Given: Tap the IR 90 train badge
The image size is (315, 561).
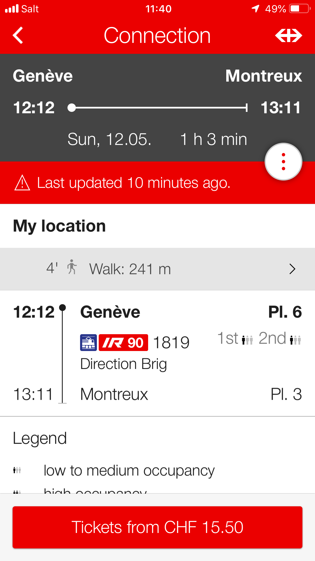Looking at the screenshot, I should pyautogui.click(x=123, y=343).
